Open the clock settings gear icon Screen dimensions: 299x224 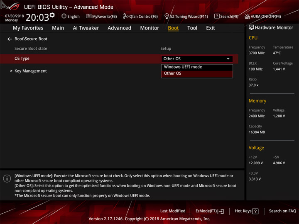click(52, 15)
